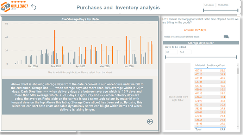Click the storage days slider's right handle
This screenshot has width=243, height=135.
point(237,57)
